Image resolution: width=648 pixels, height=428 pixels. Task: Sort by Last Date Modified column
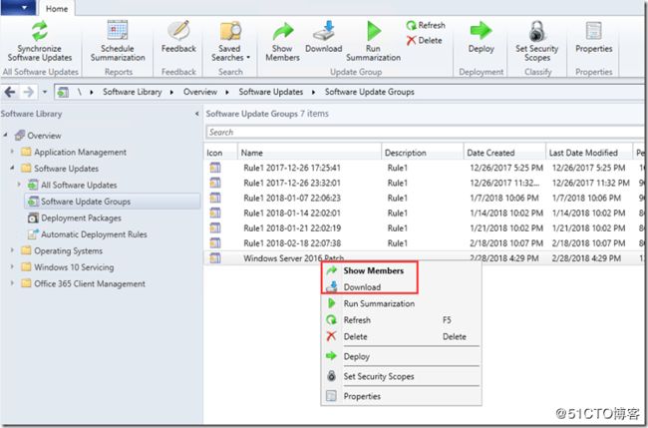pos(589,153)
